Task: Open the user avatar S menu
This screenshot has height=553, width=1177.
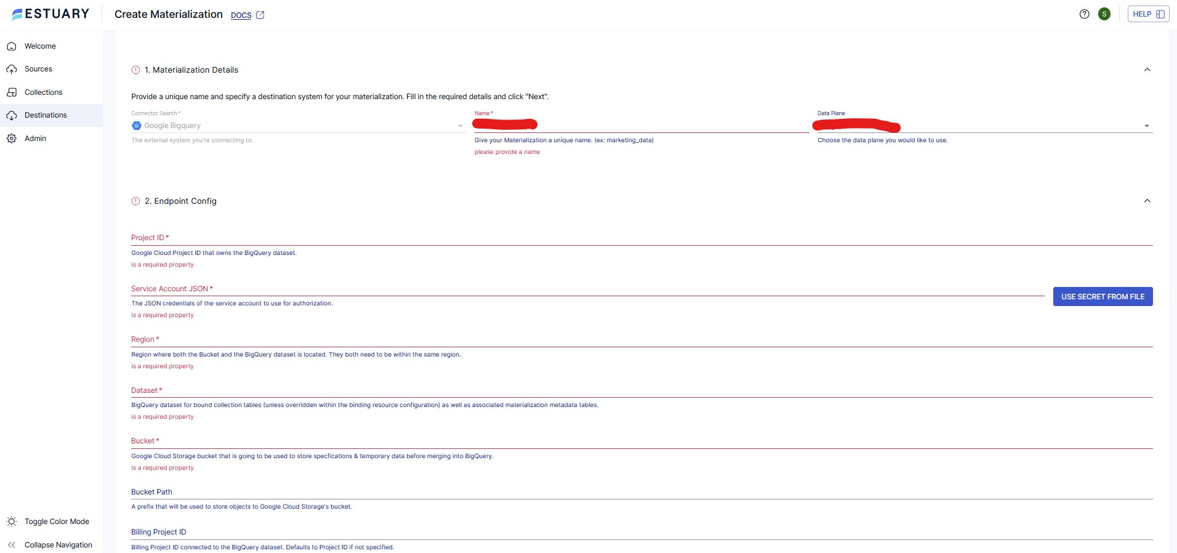Action: [1104, 14]
